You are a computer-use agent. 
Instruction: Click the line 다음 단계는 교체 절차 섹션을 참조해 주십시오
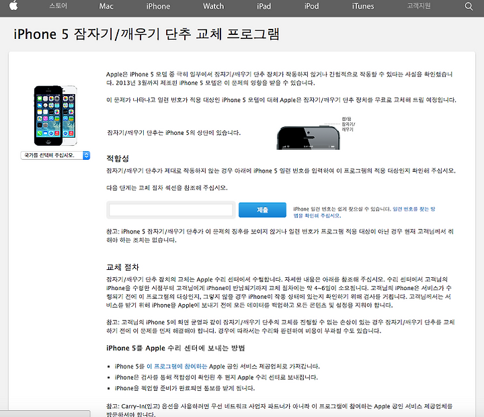tap(167, 188)
